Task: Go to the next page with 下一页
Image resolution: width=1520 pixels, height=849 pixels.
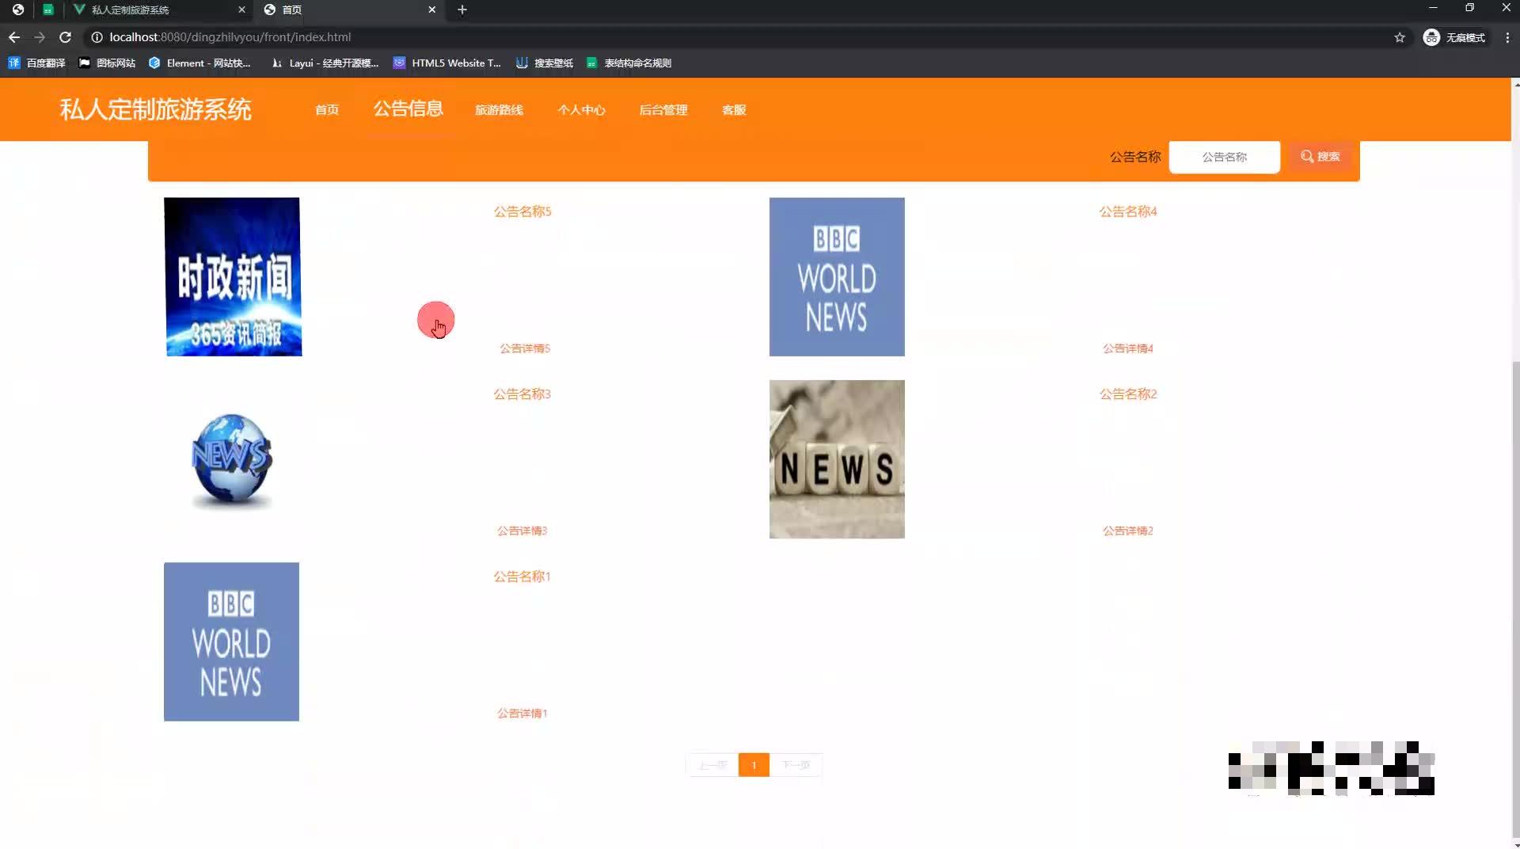Action: coord(796,765)
